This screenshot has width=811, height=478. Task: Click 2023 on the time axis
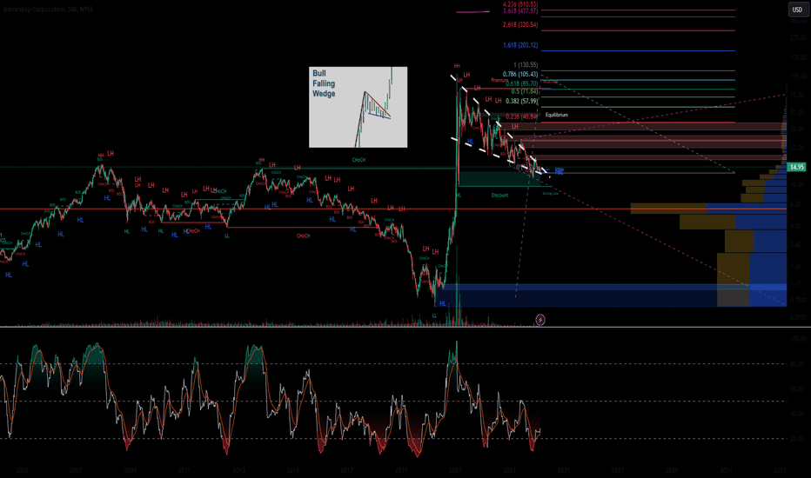pyautogui.click(x=509, y=470)
